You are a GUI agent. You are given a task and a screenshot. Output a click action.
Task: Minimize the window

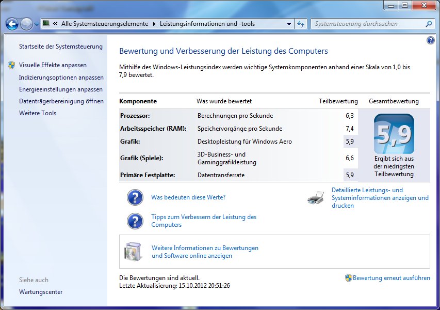click(x=391, y=5)
